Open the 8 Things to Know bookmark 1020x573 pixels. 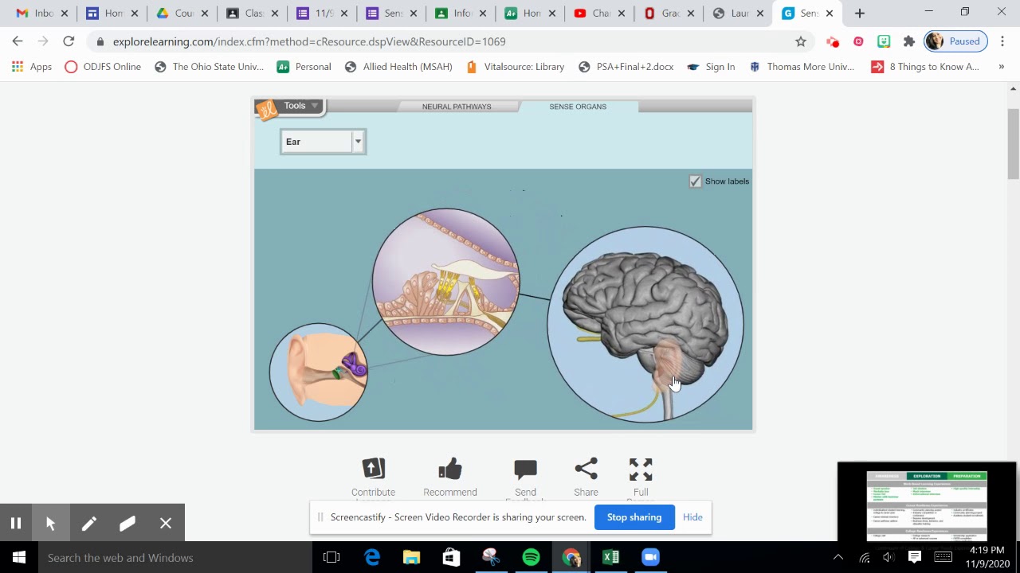pos(925,67)
